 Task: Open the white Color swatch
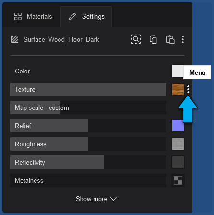point(178,71)
